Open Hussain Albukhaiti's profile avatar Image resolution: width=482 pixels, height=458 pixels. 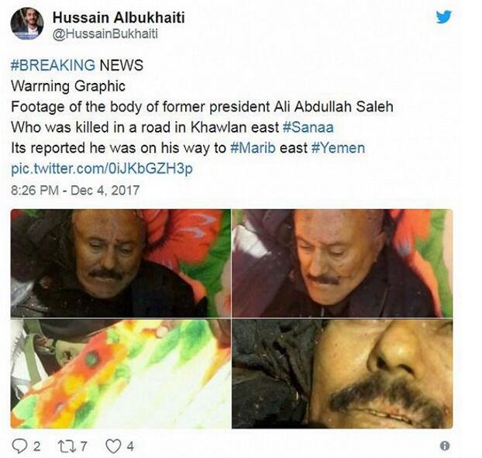point(27,24)
